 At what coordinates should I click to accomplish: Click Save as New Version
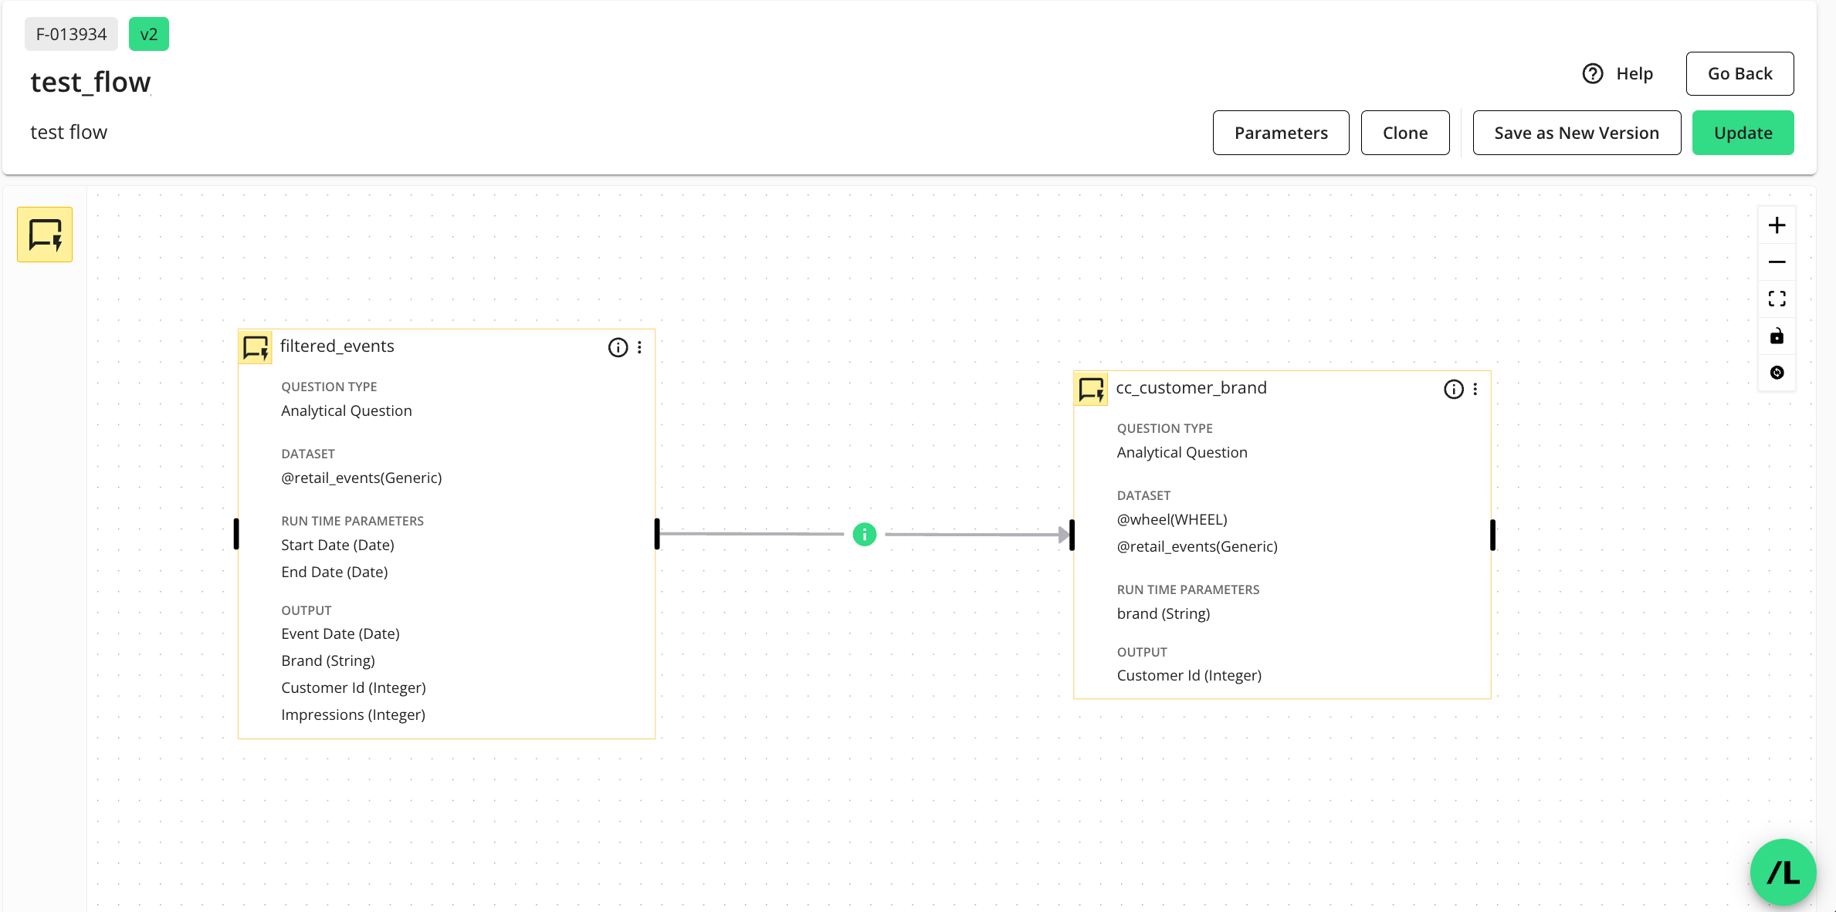1576,133
